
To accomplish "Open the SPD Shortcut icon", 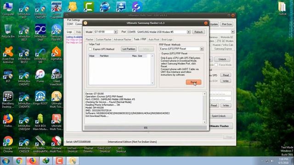I will click(x=121, y=150).
